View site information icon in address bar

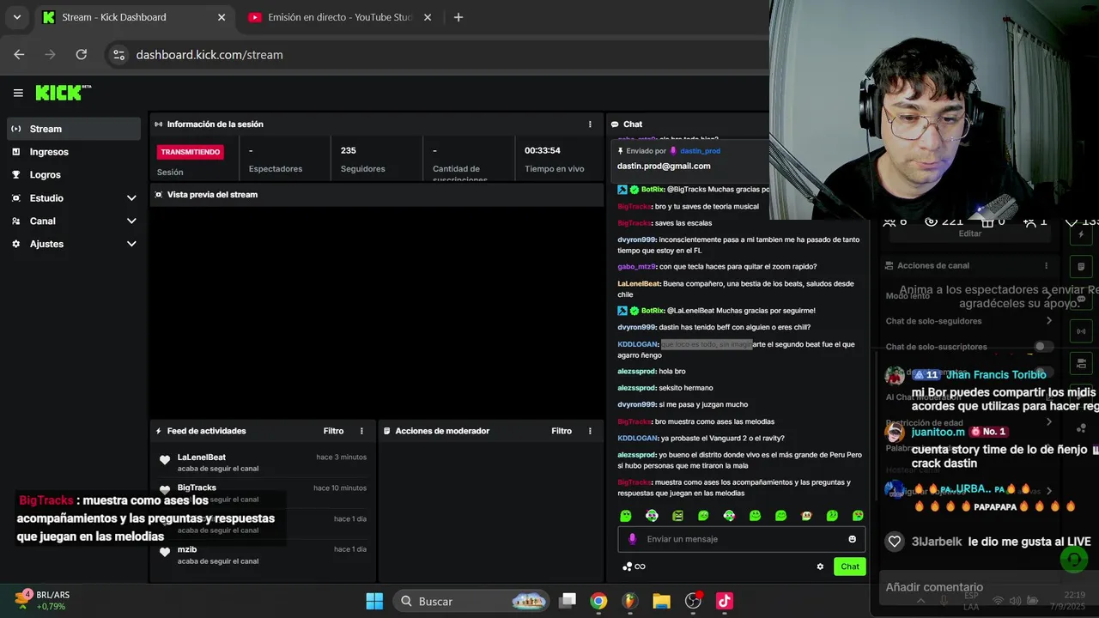tap(119, 54)
